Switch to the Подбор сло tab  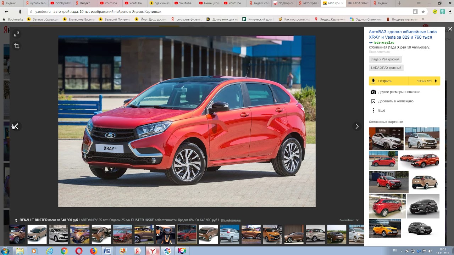coord(284,3)
